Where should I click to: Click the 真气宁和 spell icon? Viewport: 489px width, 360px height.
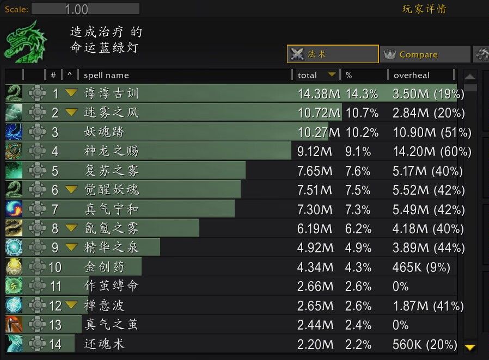(x=14, y=209)
